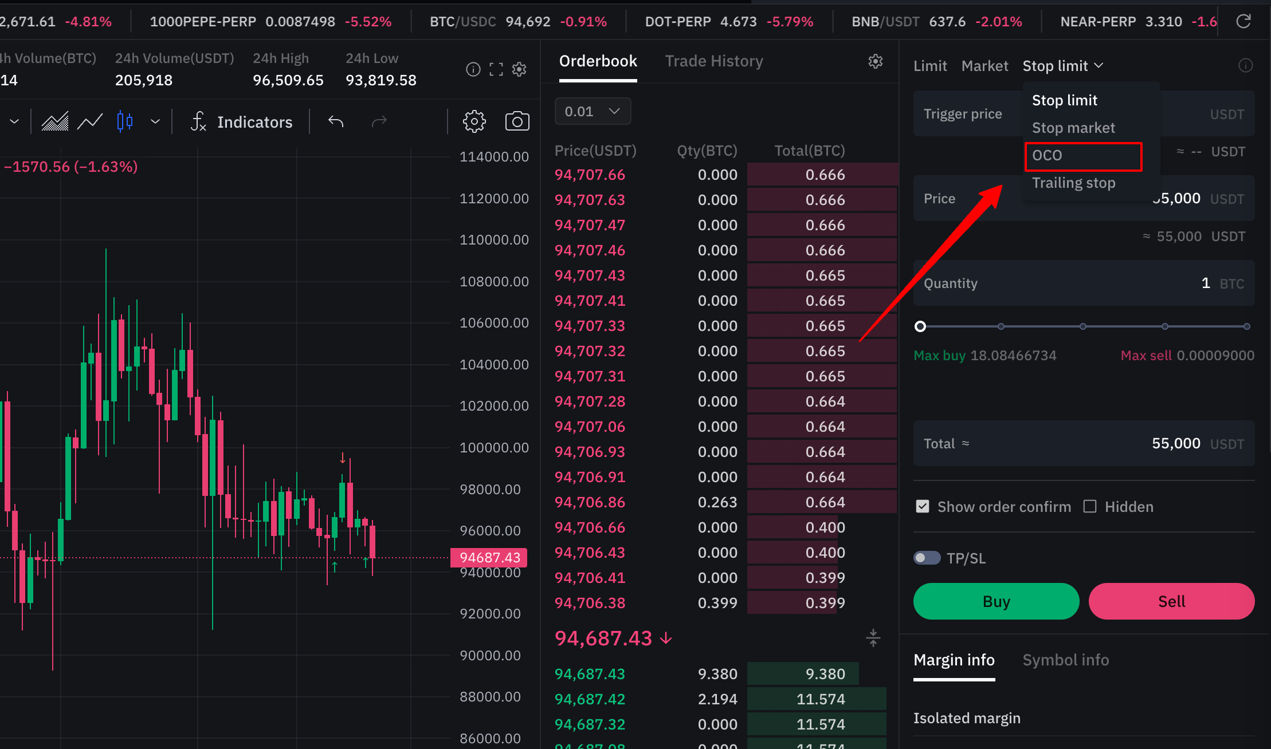Choose Stop market from order type menu
1271x749 pixels.
[x=1073, y=128]
